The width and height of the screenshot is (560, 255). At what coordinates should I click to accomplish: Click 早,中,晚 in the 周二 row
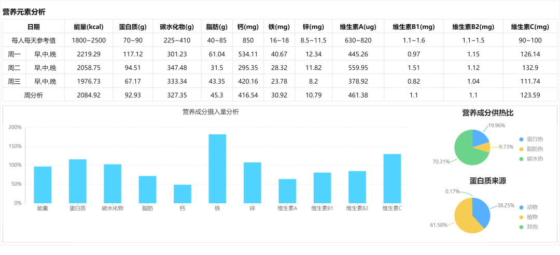coord(45,68)
